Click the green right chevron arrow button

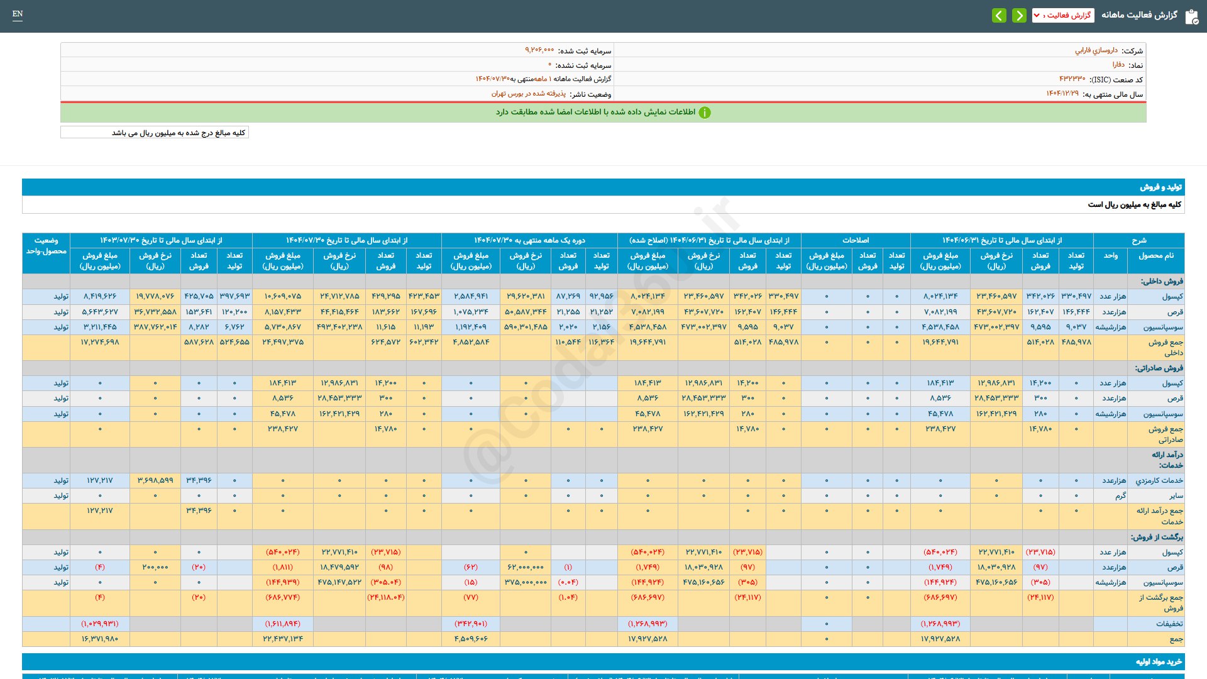click(1019, 15)
